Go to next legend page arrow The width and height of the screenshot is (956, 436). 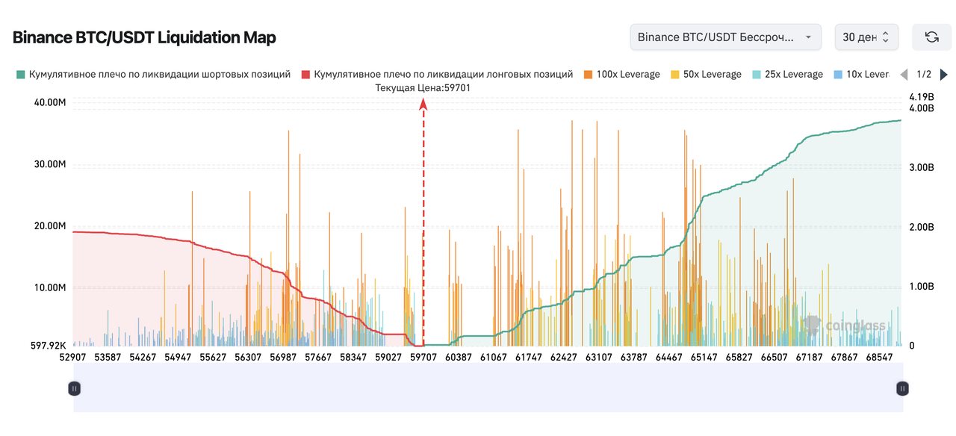tap(944, 75)
